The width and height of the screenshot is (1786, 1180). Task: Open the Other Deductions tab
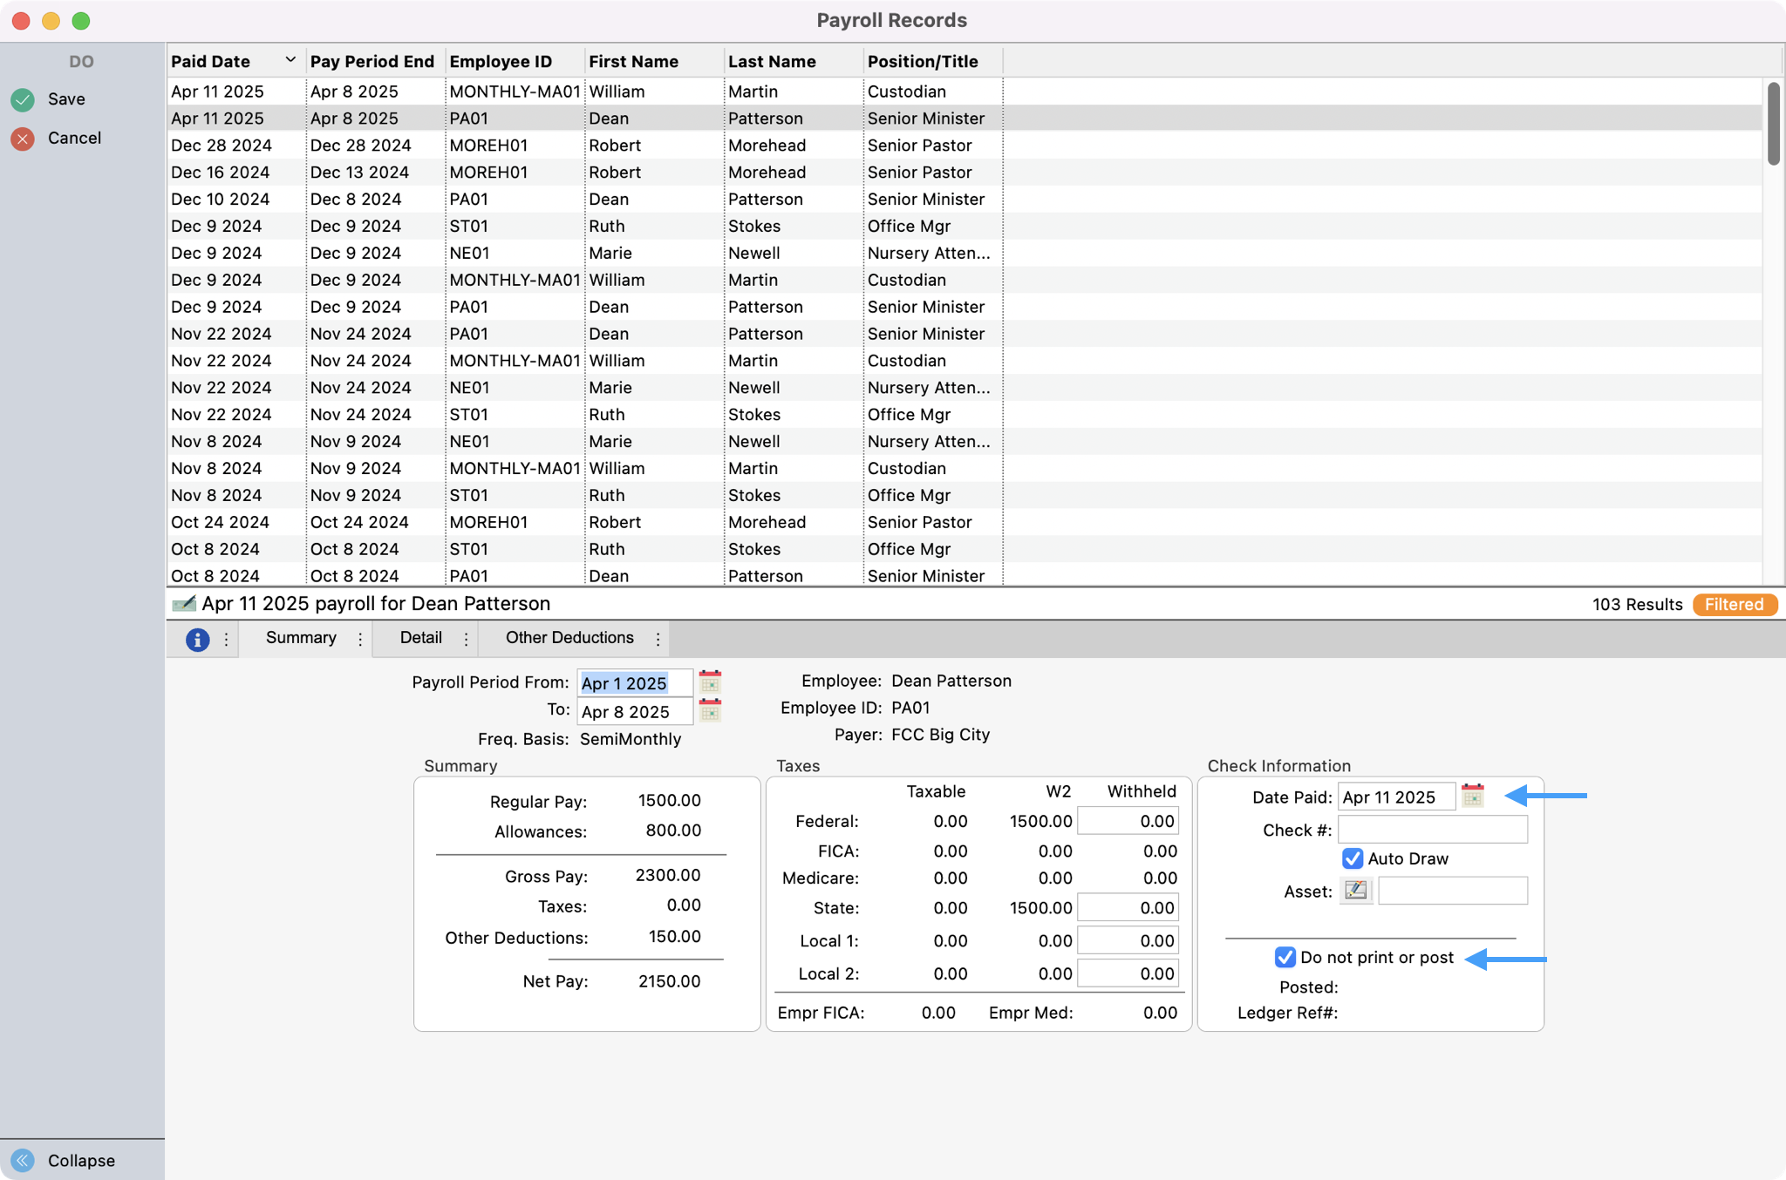(569, 638)
